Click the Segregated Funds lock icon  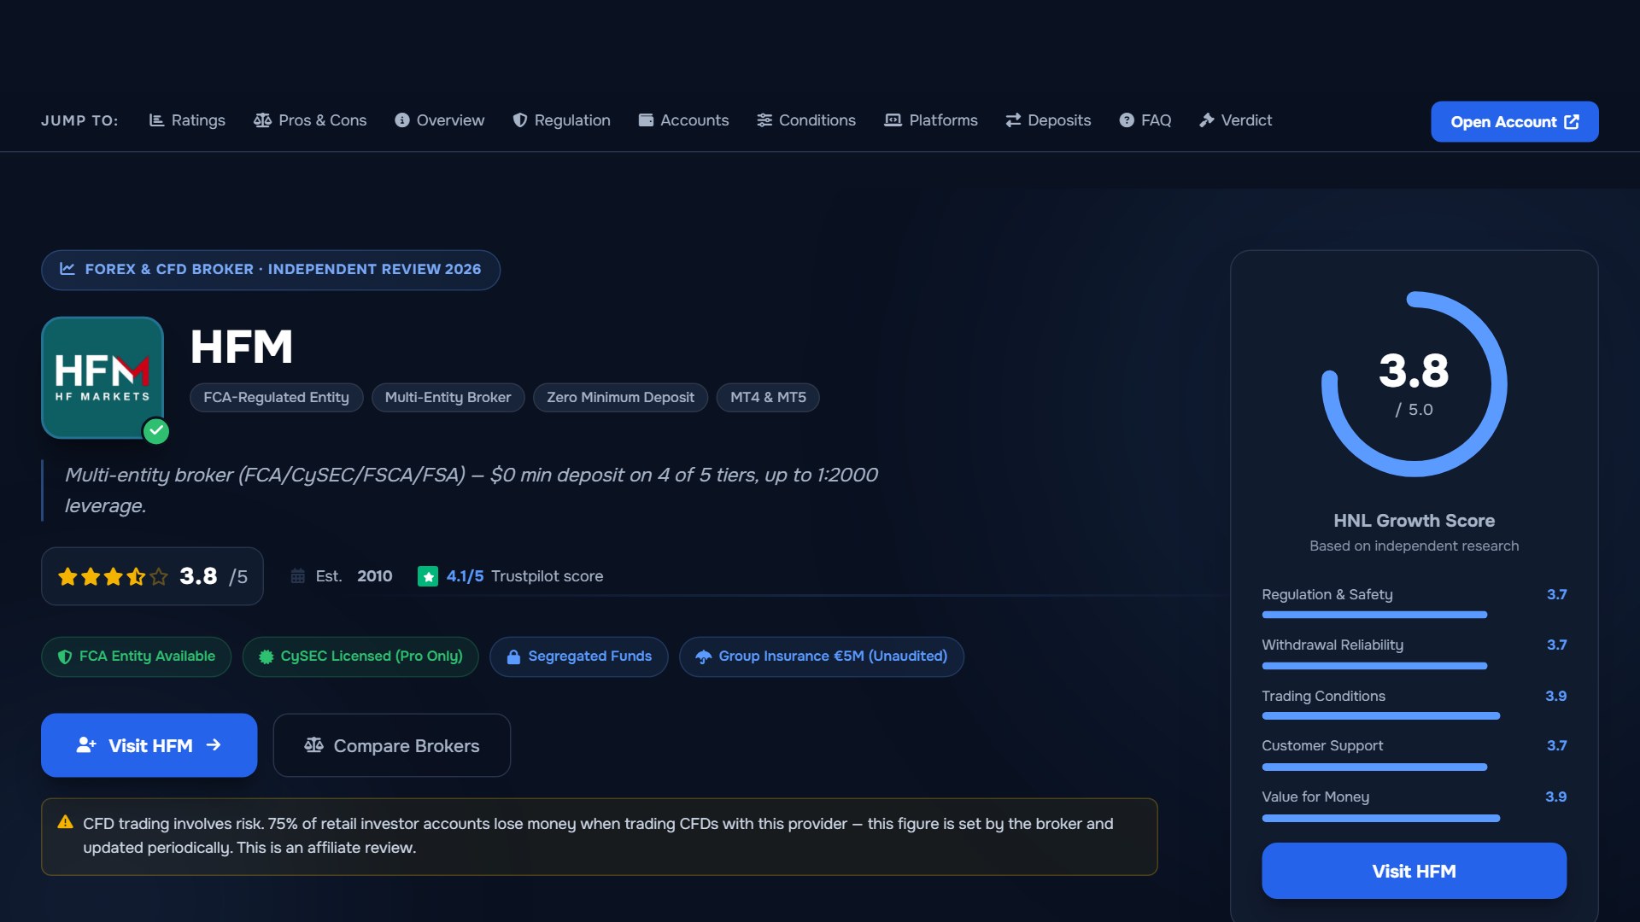[513, 656]
